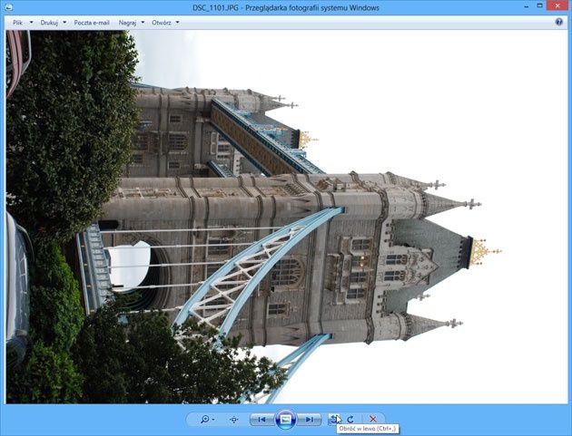Screen dimensions: 572x436
Task: Click the Poczta e-mail button
Action: [x=92, y=23]
